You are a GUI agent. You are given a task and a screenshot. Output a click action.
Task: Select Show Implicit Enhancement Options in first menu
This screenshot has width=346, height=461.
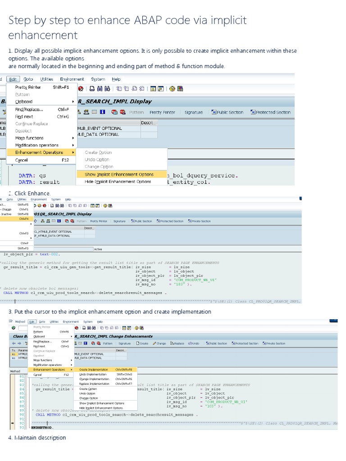coord(119,174)
